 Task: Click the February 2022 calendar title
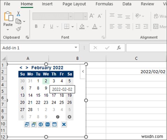(x=47, y=68)
